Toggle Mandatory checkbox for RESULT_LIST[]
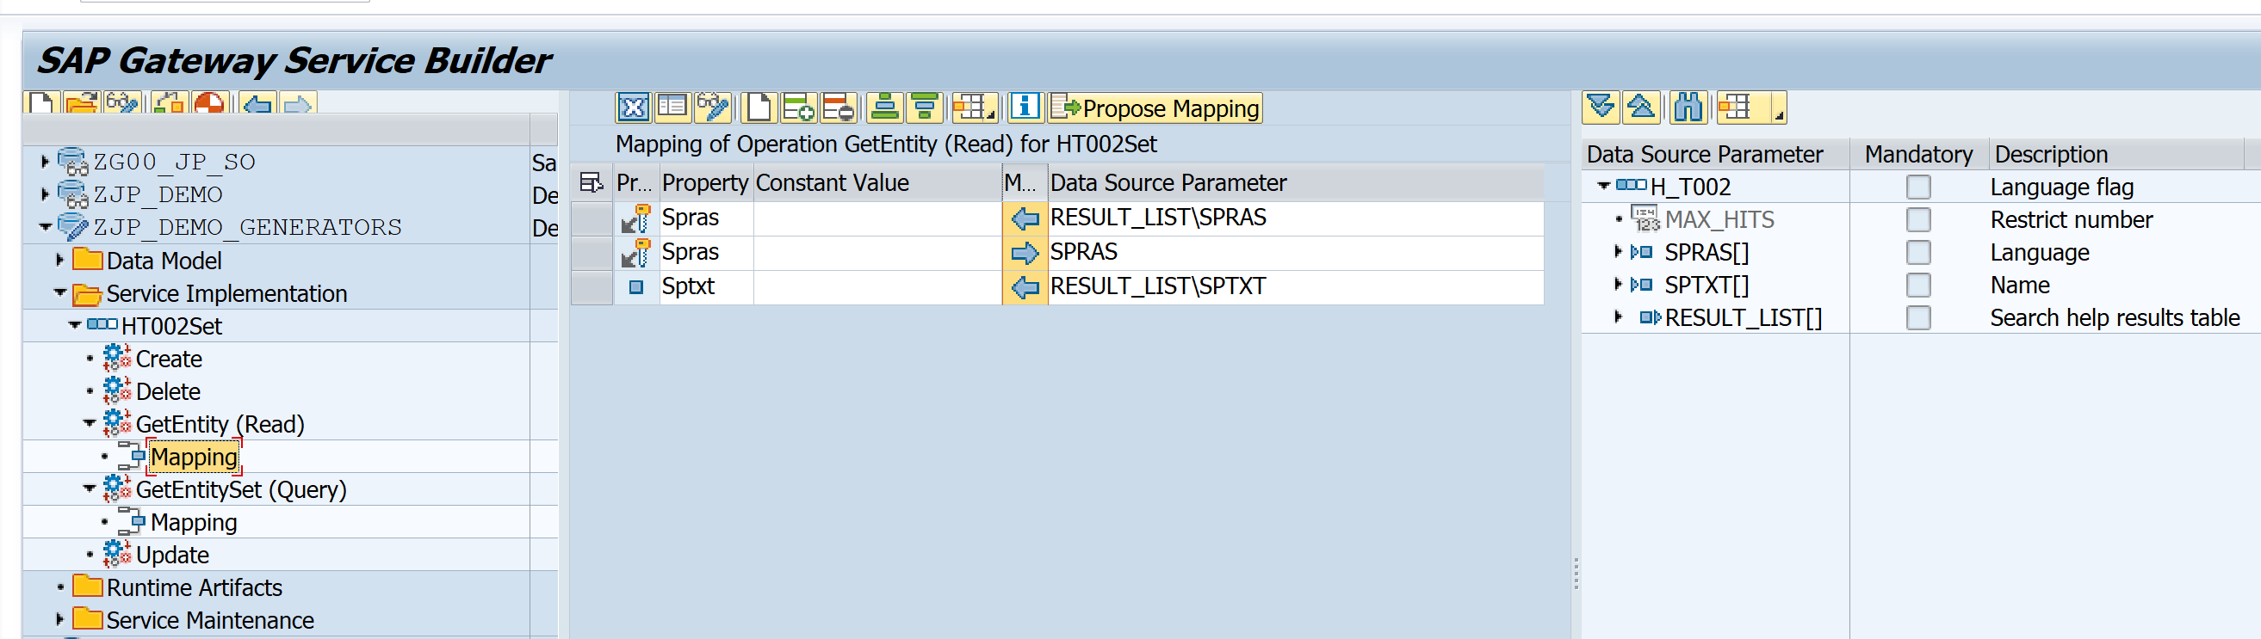This screenshot has height=639, width=2261. (x=1918, y=317)
